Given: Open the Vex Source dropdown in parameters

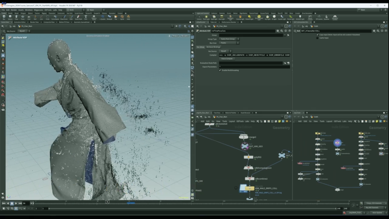Looking at the screenshot, I should [x=226, y=51].
